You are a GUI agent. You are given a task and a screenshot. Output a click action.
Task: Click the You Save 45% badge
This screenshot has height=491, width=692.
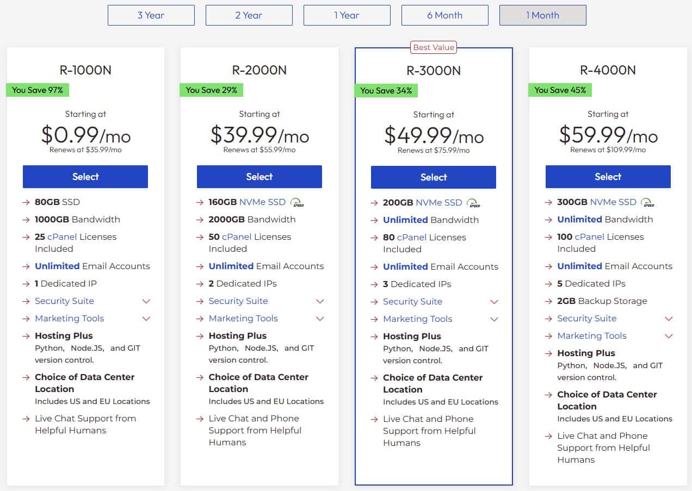pyautogui.click(x=560, y=90)
